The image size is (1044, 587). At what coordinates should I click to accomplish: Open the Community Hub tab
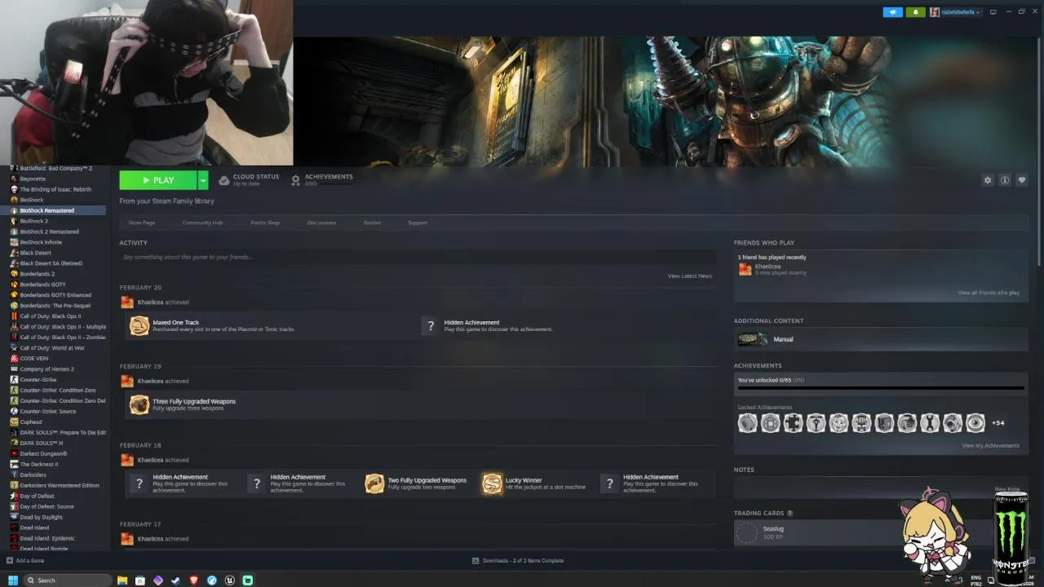click(x=202, y=223)
